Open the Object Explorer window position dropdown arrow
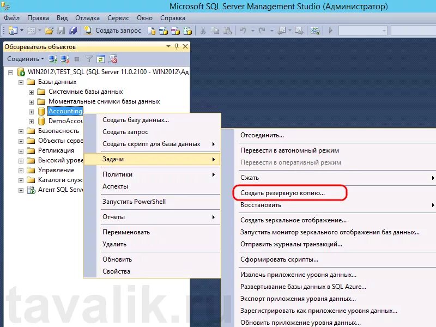The image size is (436, 327). click(168, 46)
